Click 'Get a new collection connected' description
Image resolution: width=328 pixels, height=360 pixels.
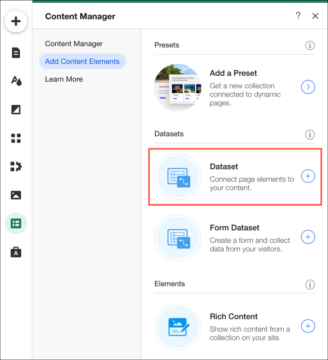pos(245,94)
